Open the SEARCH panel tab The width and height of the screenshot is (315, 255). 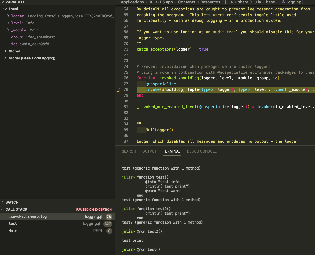[x=129, y=151]
